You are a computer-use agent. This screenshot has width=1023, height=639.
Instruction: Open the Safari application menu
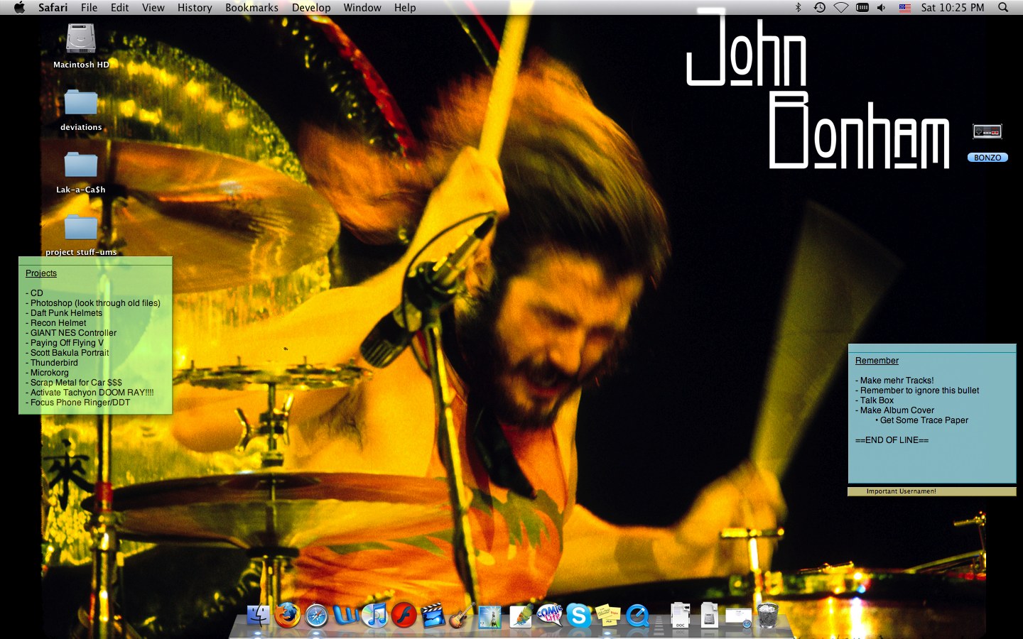click(53, 8)
